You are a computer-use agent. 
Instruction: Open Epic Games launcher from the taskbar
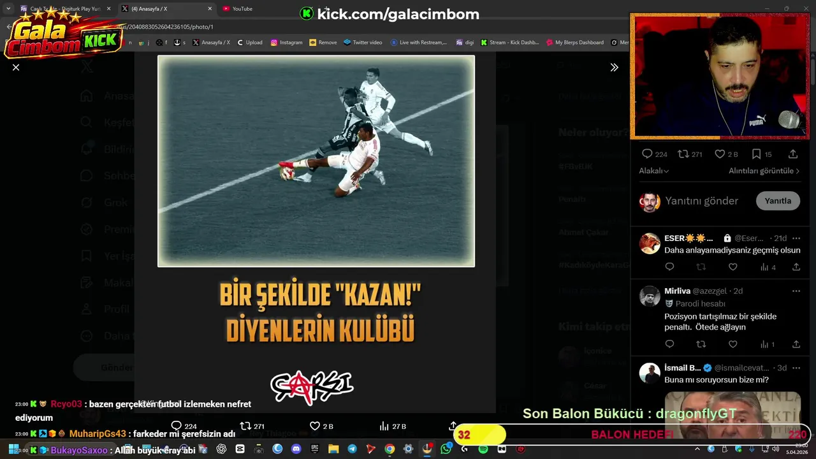pos(315,449)
